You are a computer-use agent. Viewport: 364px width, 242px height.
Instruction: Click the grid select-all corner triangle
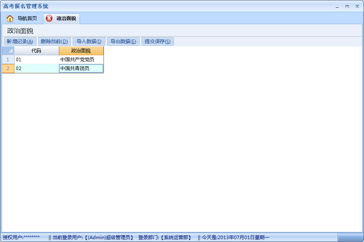click(8, 51)
